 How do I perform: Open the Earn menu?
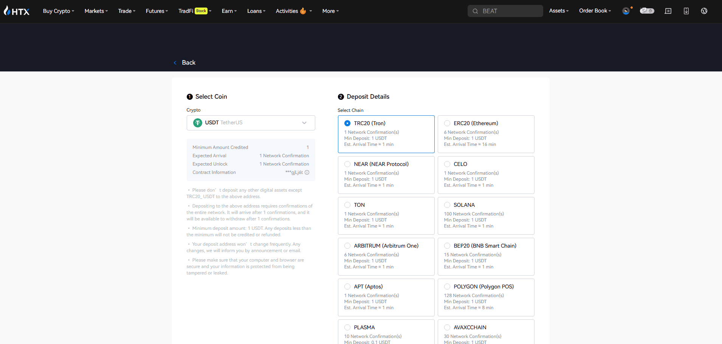click(x=229, y=11)
